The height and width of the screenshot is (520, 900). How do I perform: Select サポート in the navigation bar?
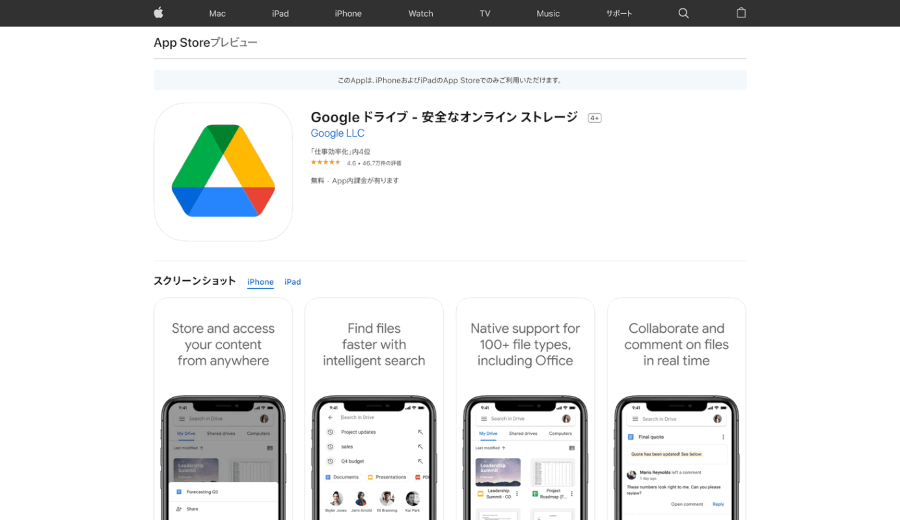(618, 13)
